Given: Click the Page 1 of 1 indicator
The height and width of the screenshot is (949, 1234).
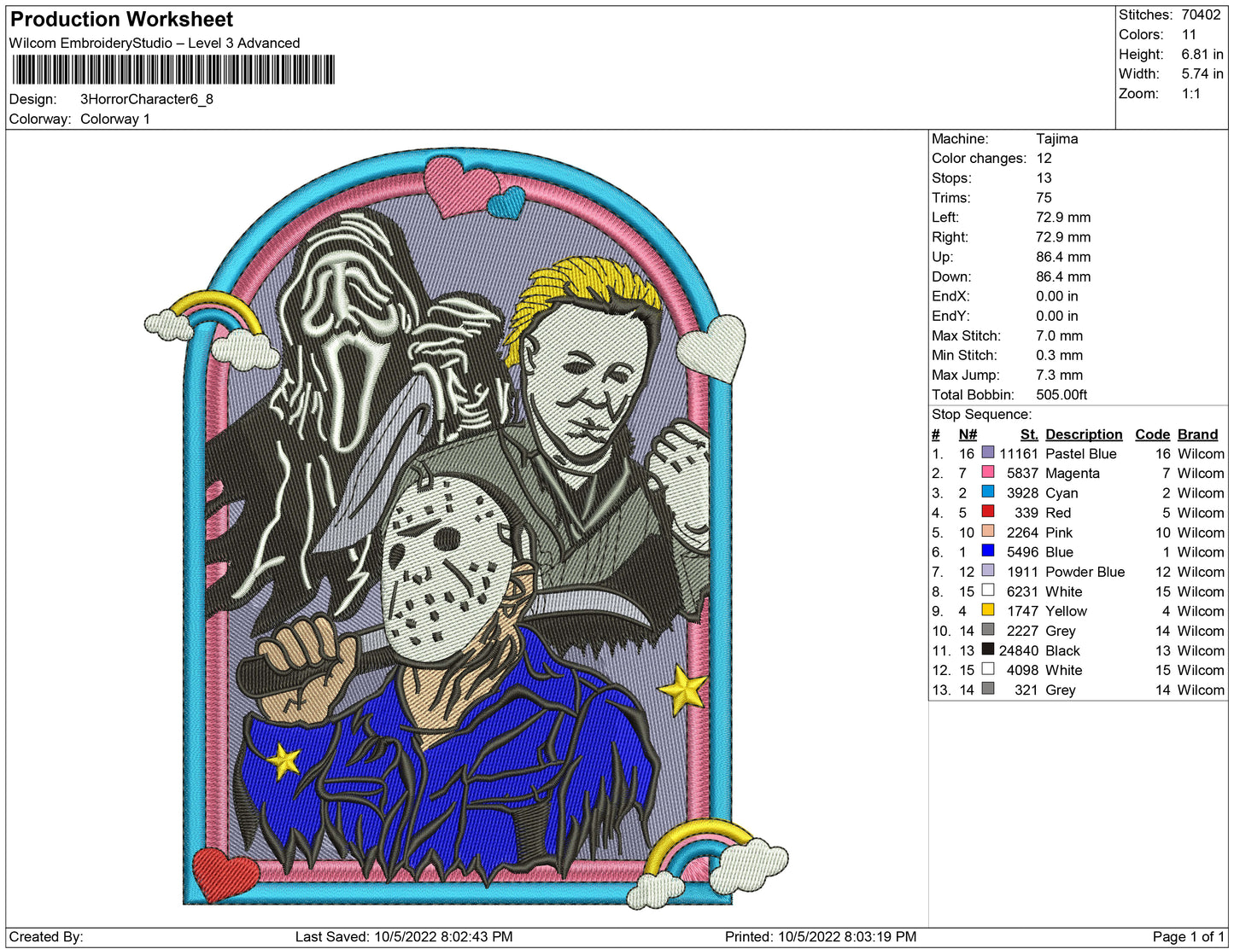Looking at the screenshot, I should pos(1189,937).
